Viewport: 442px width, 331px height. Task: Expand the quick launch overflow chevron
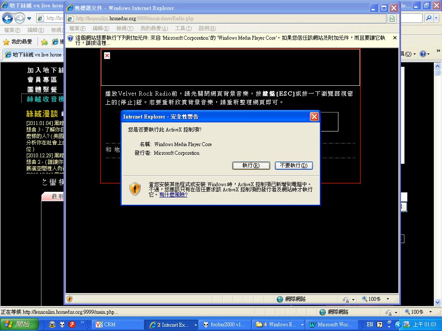click(82, 322)
